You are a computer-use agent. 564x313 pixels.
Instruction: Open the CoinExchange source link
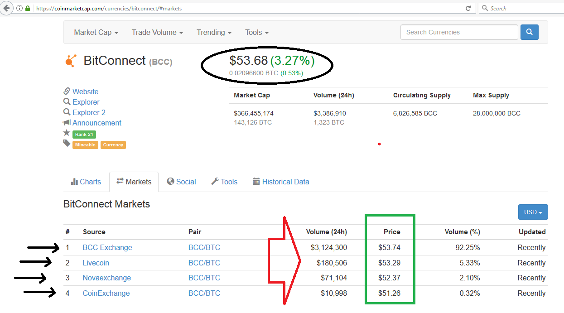pos(106,293)
